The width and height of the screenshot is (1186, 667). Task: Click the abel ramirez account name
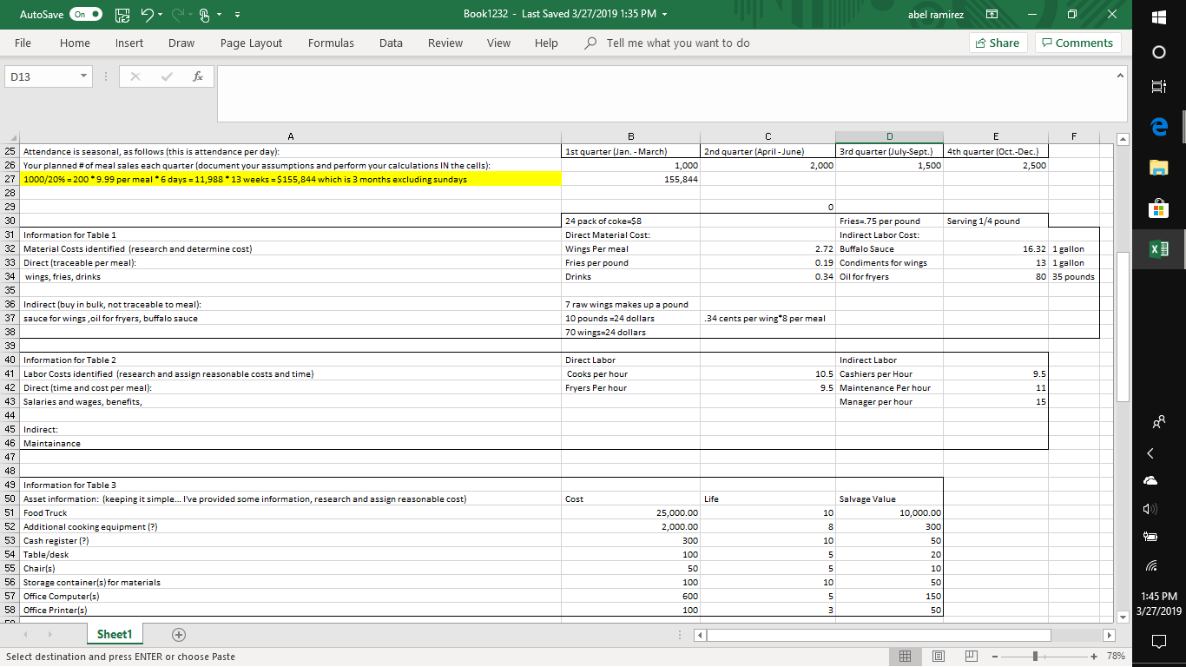pyautogui.click(x=936, y=15)
